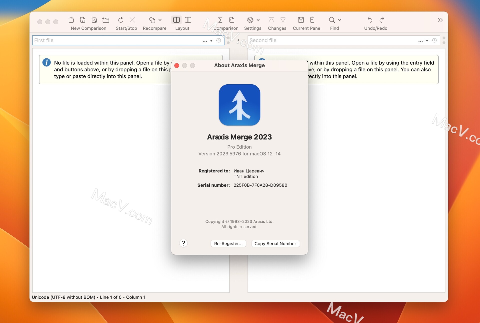Viewport: 480px width, 323px height.
Task: Create a new folder comparison
Action: 106,20
